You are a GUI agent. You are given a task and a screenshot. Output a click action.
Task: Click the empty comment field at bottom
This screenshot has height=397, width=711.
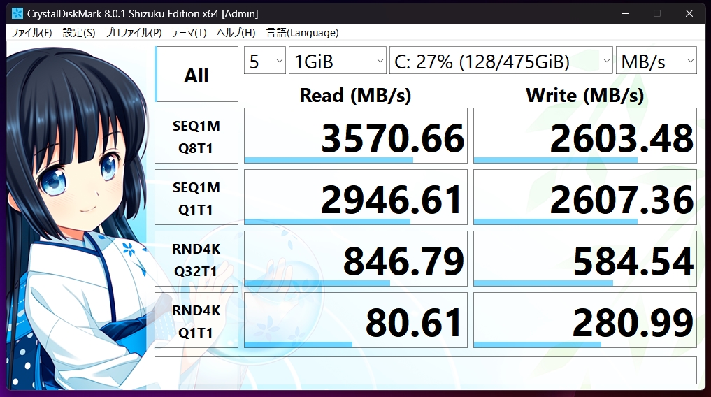click(x=425, y=370)
